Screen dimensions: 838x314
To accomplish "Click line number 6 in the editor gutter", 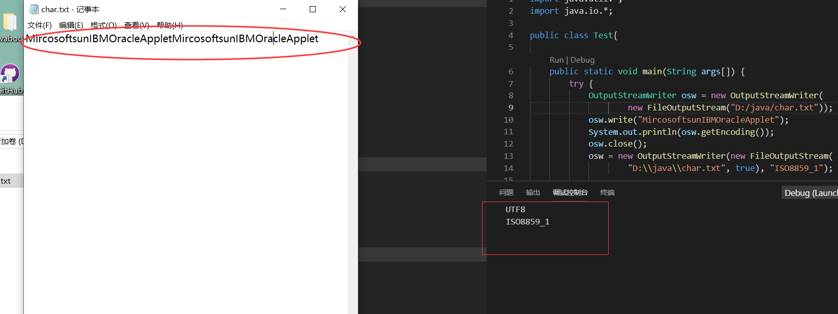I will (511, 71).
